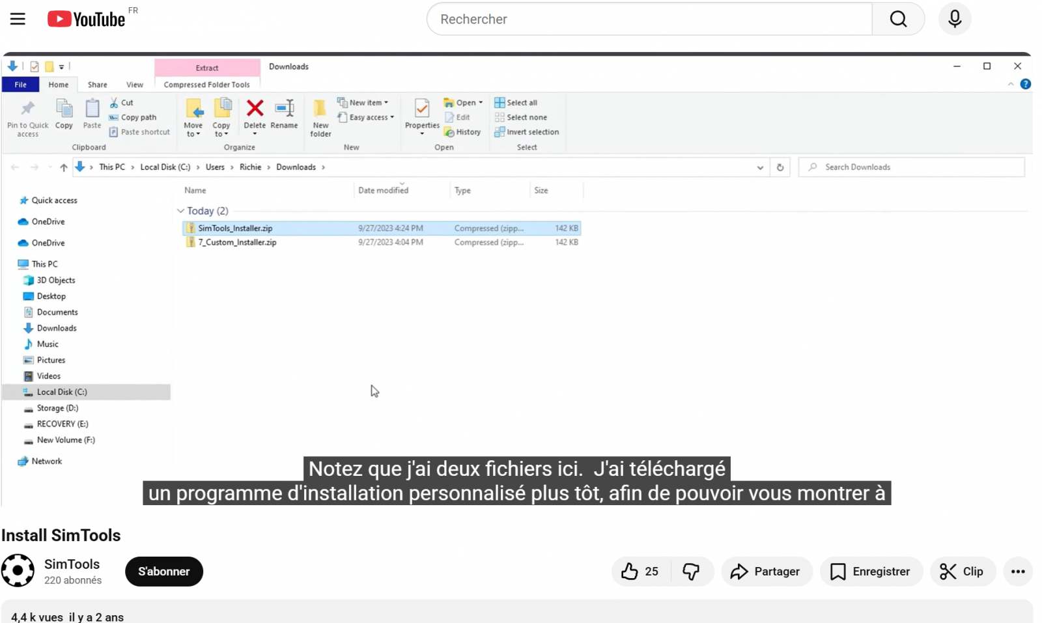1042x623 pixels.
Task: Click Paste shortcut in the ribbon
Action: [x=139, y=132]
